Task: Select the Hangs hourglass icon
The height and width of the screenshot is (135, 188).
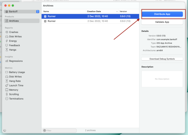Action: coord(7,50)
